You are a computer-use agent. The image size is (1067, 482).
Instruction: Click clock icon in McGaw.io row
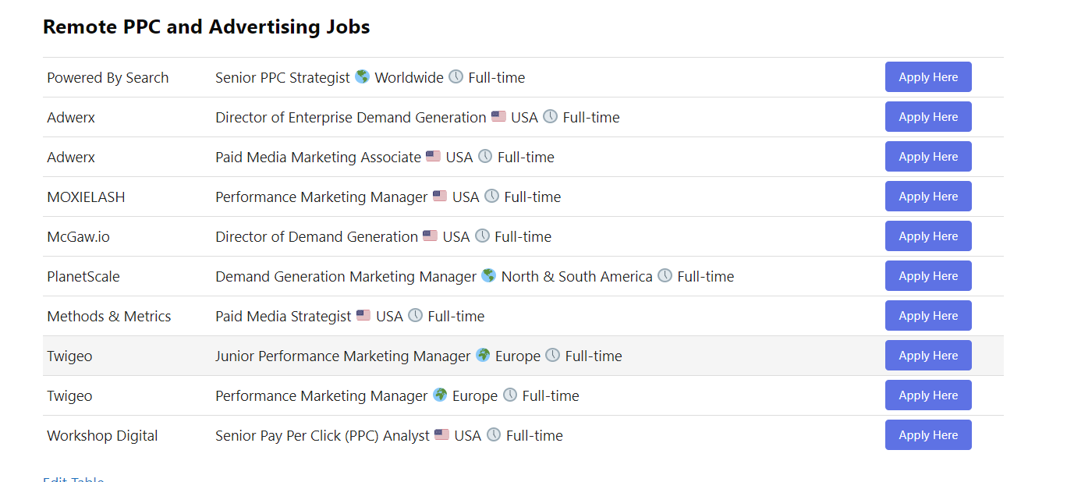click(x=482, y=236)
